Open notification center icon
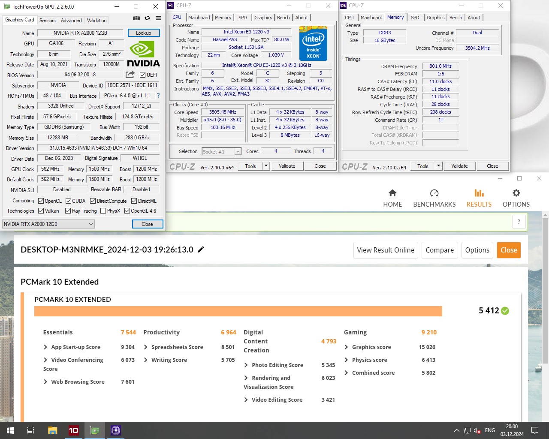 tap(535, 430)
